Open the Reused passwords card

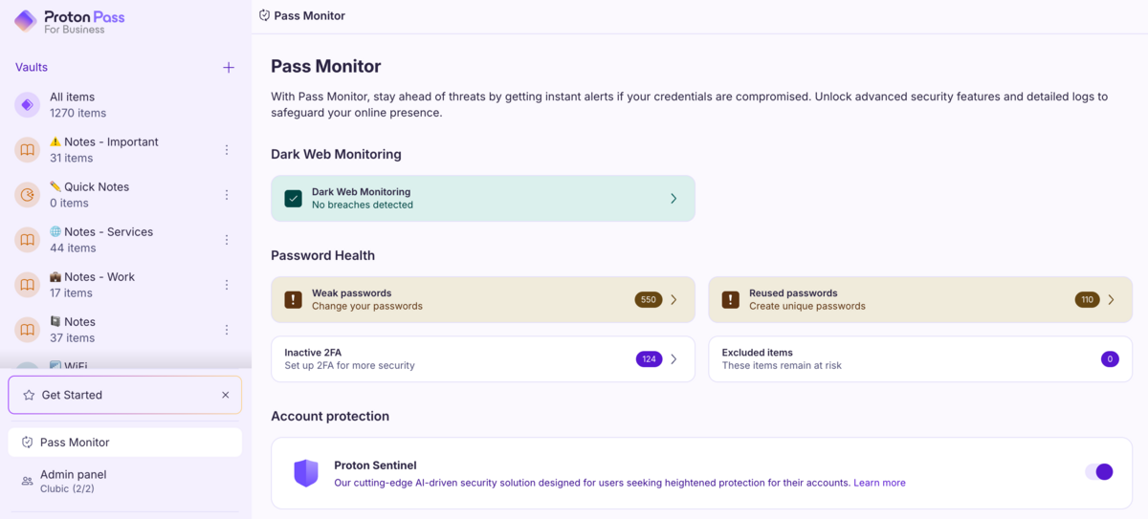[x=920, y=300]
